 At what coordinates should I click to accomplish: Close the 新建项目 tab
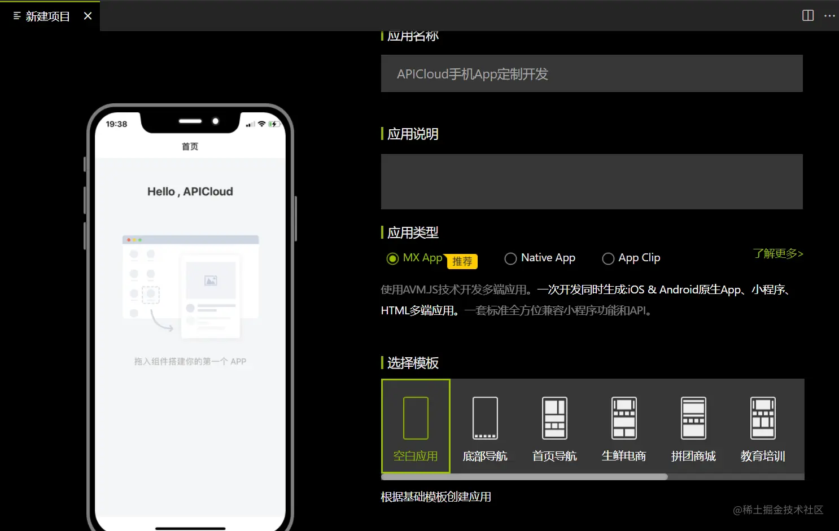[88, 16]
